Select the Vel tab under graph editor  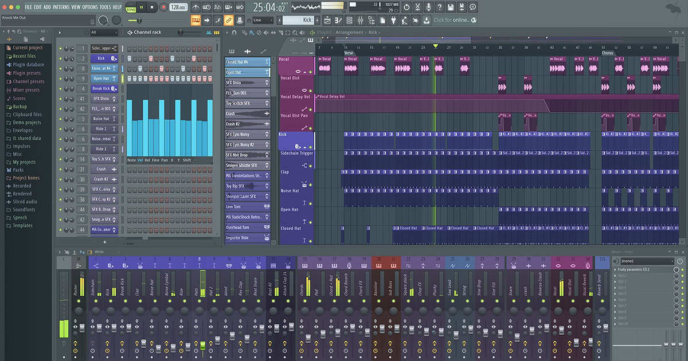click(140, 160)
